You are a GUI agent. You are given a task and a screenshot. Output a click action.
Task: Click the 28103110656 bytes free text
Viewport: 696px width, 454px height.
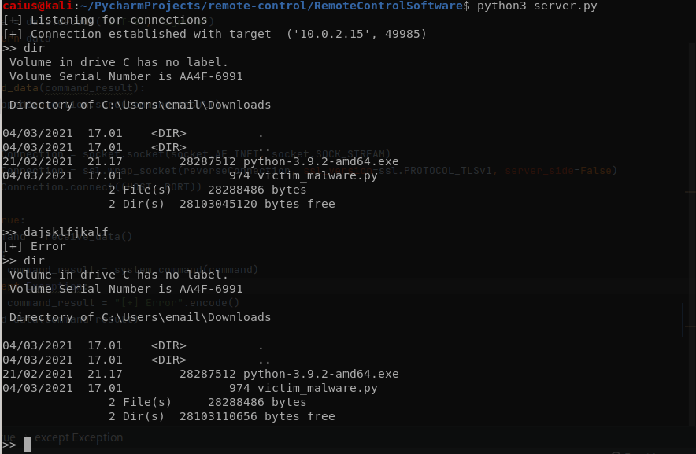click(x=257, y=416)
